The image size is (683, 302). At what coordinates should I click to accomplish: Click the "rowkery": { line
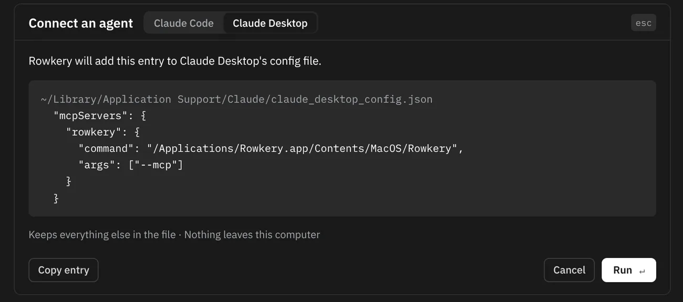[x=103, y=132]
